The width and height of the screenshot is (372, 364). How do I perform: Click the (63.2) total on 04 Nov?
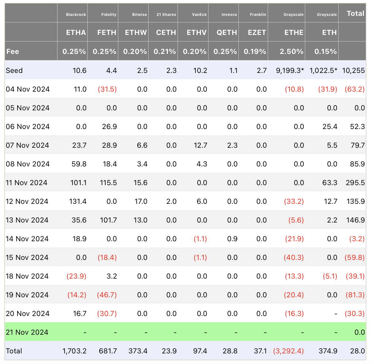pos(355,89)
